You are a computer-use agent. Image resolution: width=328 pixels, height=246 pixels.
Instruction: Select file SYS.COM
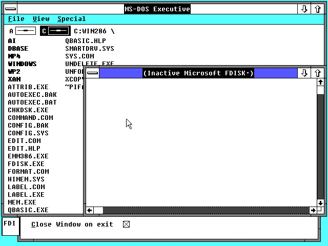(79, 56)
